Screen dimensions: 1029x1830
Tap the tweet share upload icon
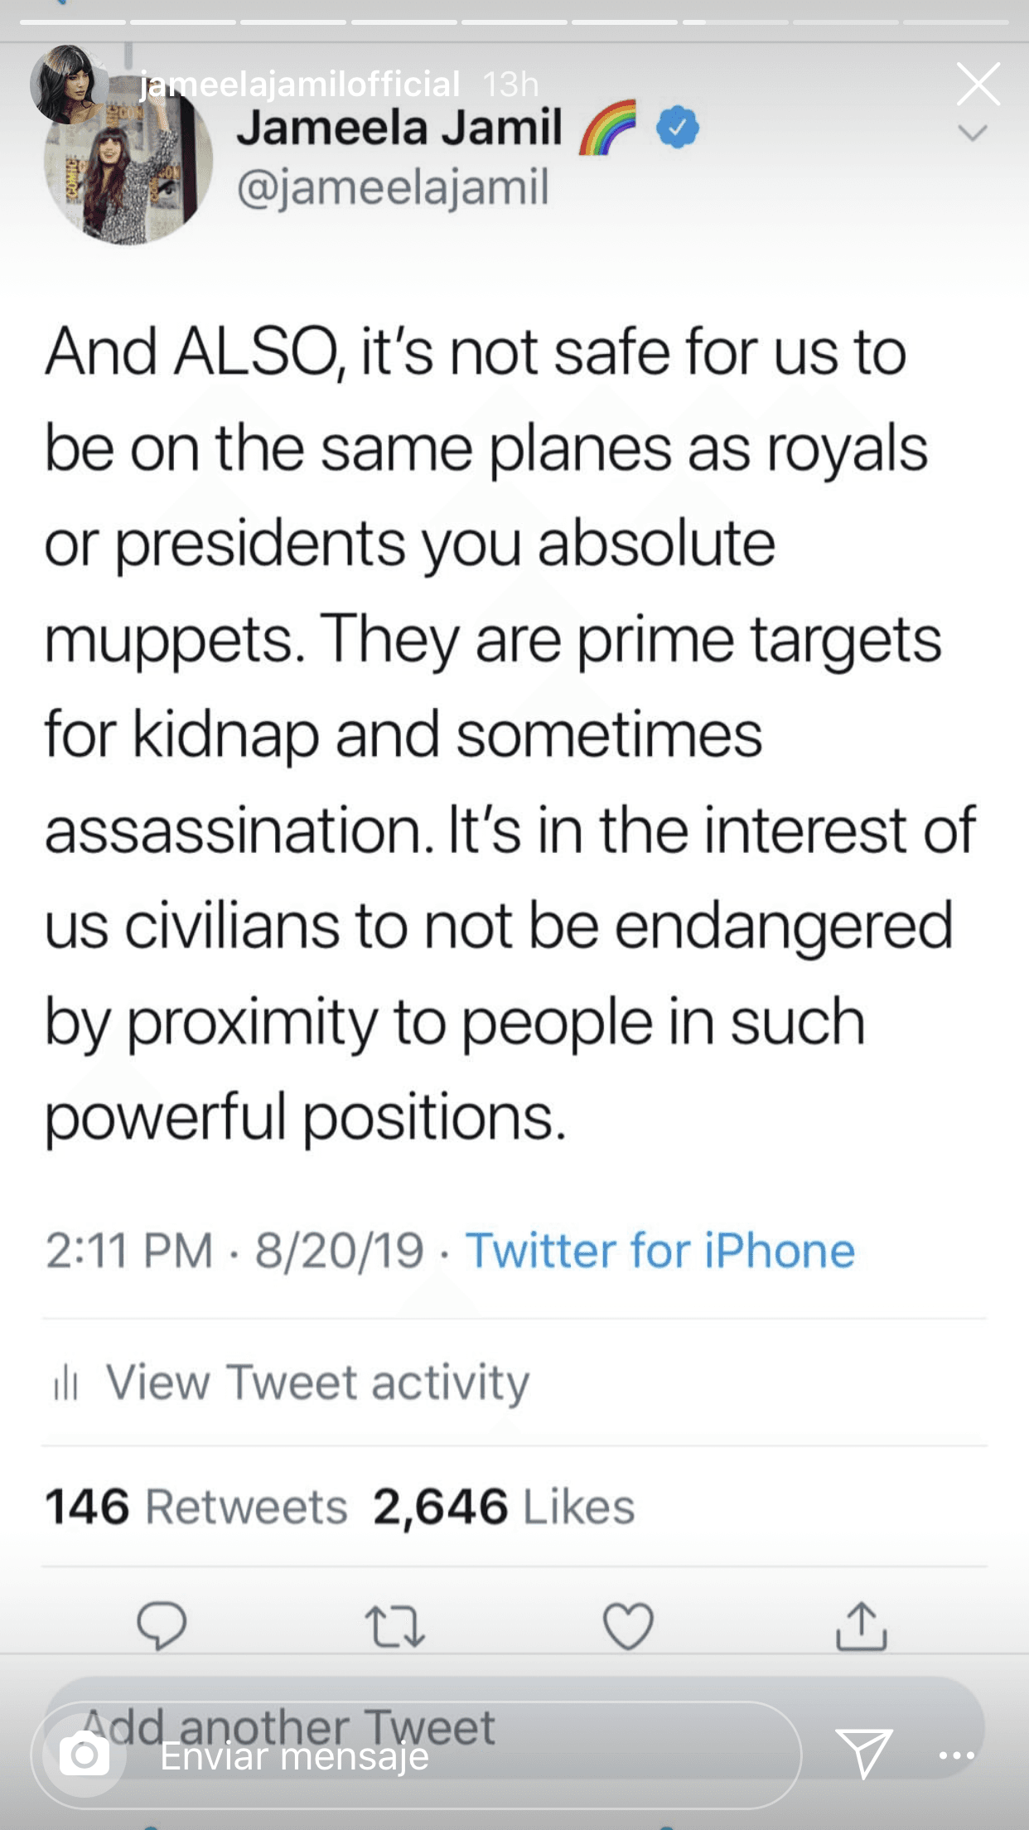(861, 1625)
